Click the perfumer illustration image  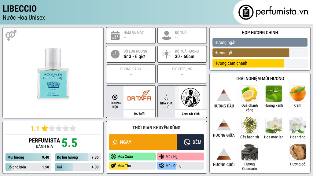(x=191, y=97)
